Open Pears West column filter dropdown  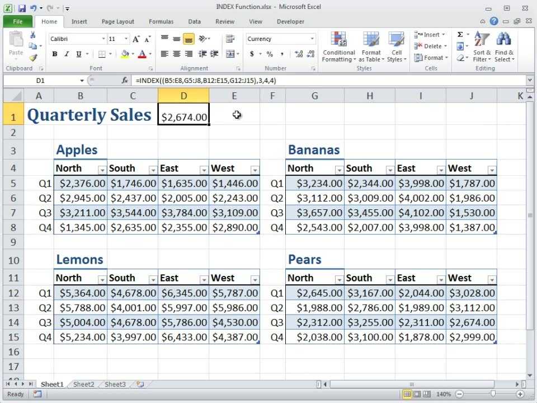[x=492, y=280]
